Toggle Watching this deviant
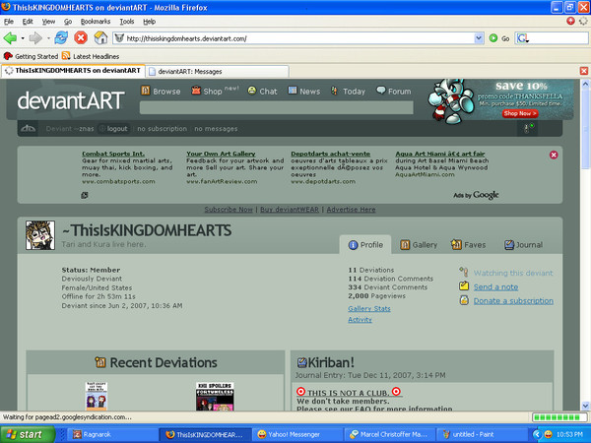Image resolution: width=591 pixels, height=443 pixels. [x=506, y=273]
